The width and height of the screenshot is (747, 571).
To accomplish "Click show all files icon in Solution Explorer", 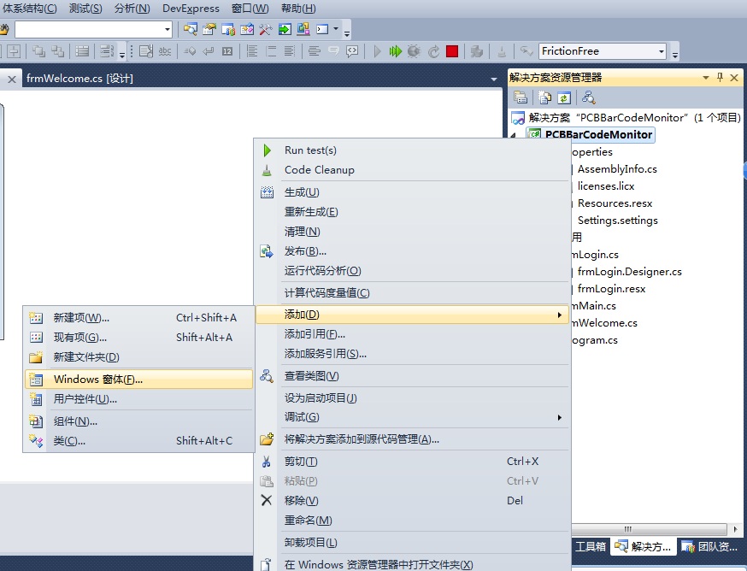I will pyautogui.click(x=545, y=97).
